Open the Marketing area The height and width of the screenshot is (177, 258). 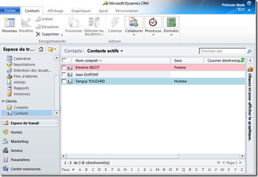point(16,141)
